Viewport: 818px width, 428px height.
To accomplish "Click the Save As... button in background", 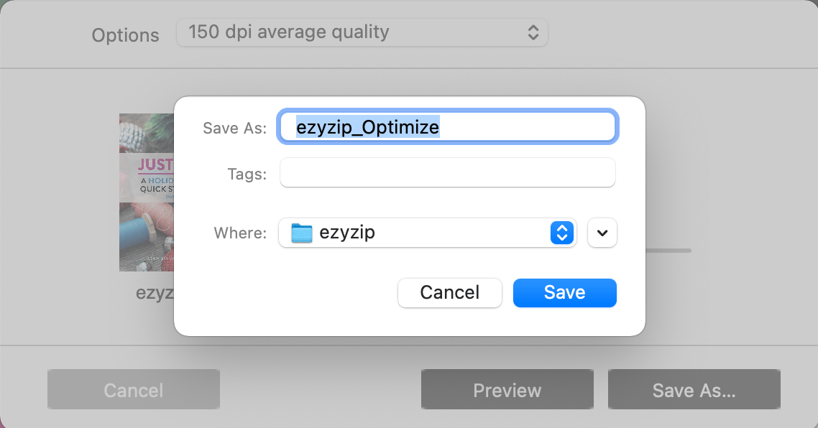I will [693, 390].
